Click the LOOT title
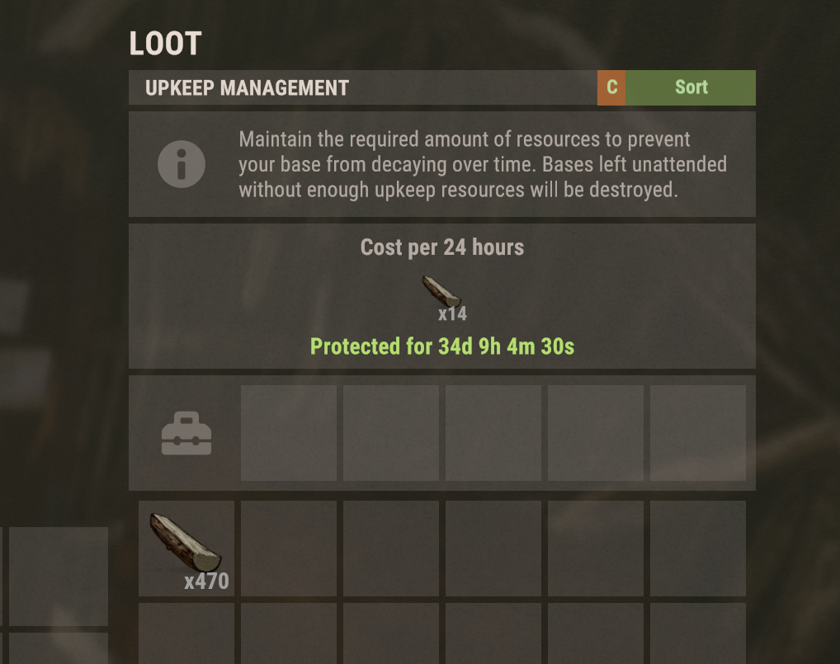This screenshot has width=840, height=664. click(166, 44)
